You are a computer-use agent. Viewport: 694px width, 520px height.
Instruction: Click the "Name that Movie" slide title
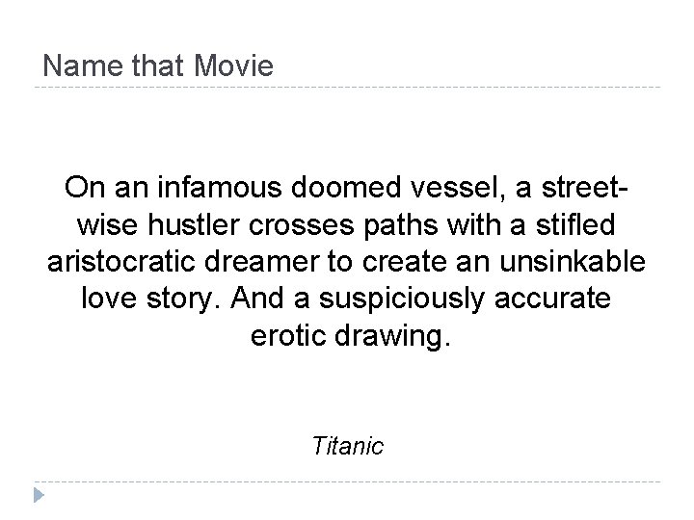(159, 66)
